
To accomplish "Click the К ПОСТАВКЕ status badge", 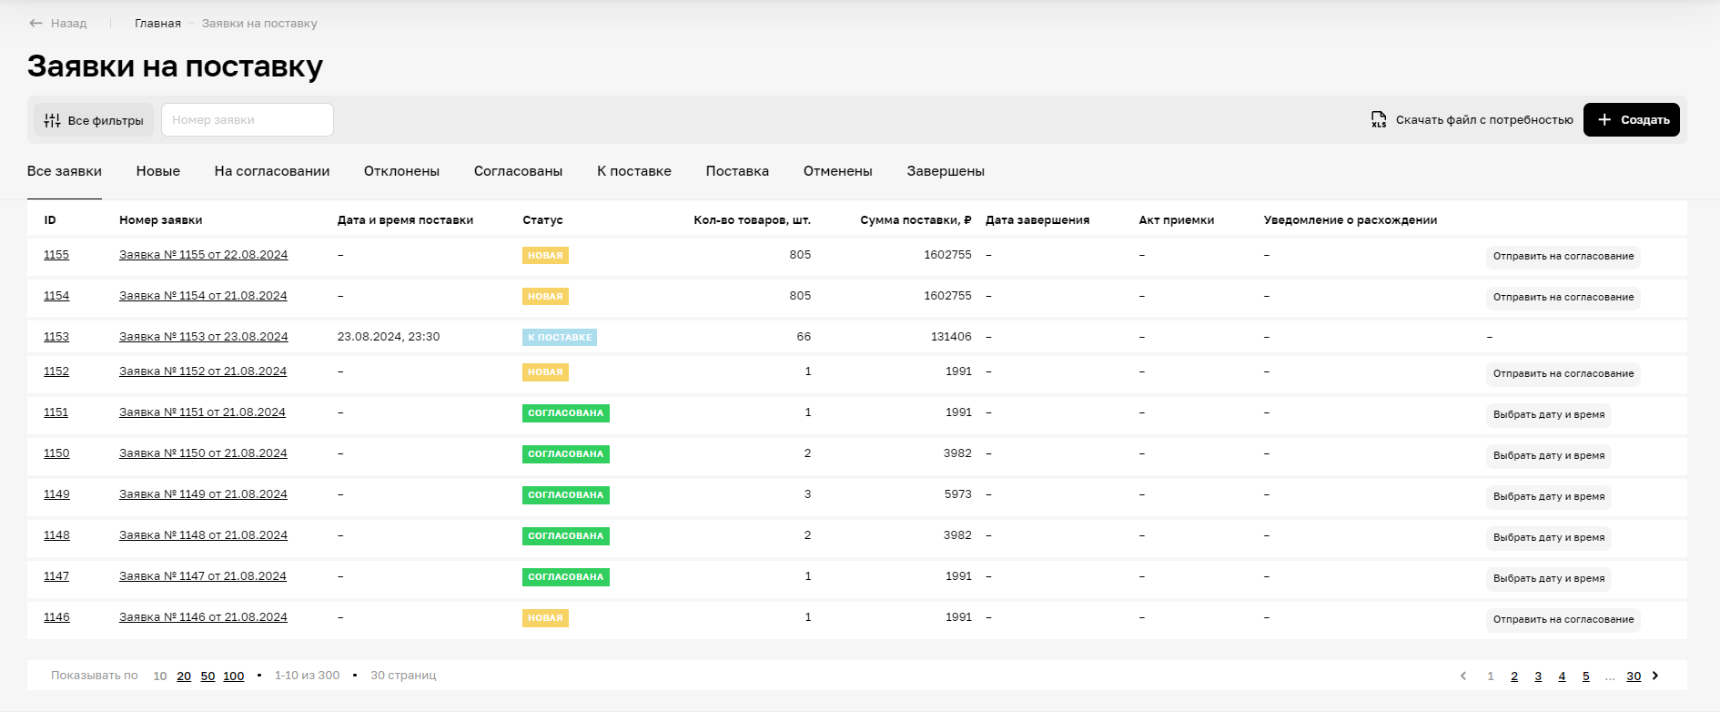I will coord(560,337).
